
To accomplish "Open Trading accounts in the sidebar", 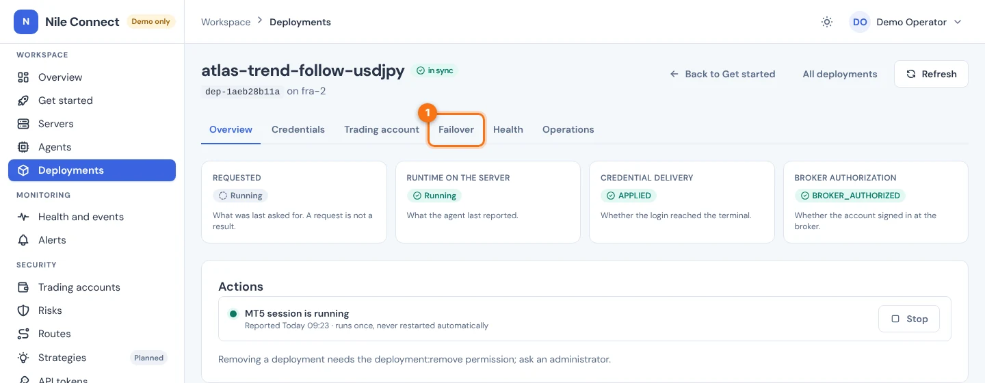I will point(92,287).
